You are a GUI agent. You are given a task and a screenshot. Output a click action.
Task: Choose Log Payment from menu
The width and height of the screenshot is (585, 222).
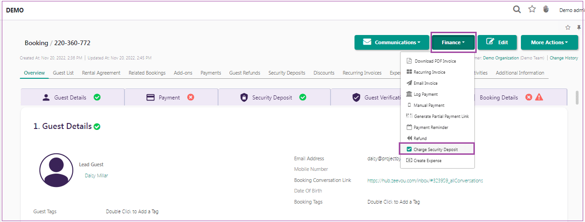[437, 94]
